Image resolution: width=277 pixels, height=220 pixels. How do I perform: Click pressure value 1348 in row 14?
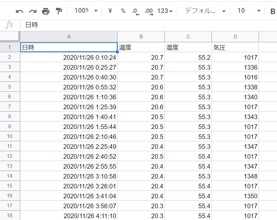[235, 176]
